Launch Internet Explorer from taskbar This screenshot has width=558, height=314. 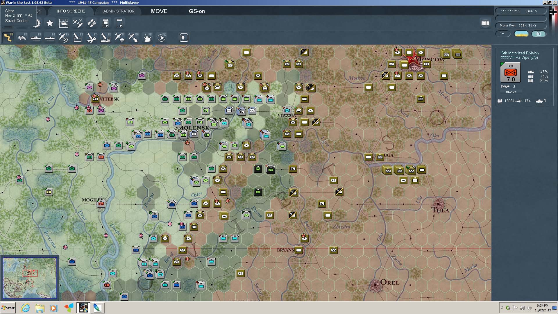point(26,308)
